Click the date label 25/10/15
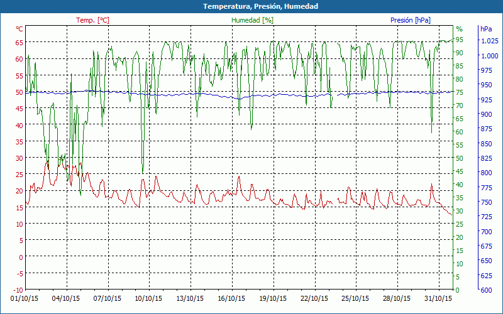 click(355, 298)
